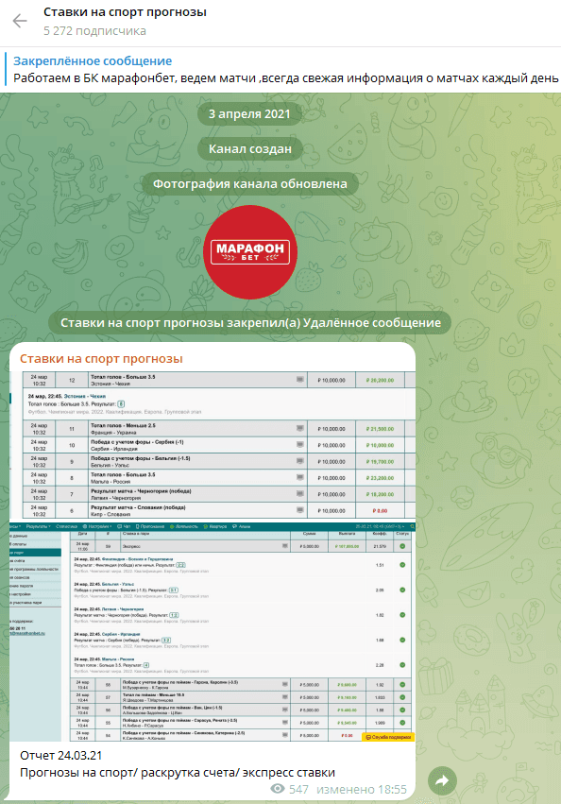Click the yellow Служба поддержки button
This screenshot has width=561, height=804.
(x=387, y=737)
